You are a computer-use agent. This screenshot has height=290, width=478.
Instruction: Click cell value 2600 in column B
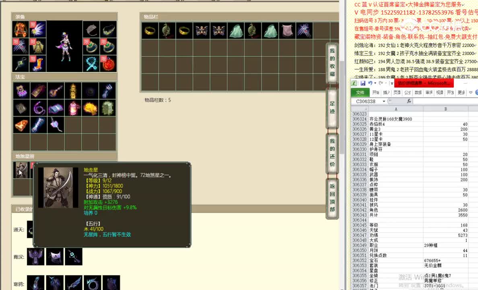click(446, 210)
